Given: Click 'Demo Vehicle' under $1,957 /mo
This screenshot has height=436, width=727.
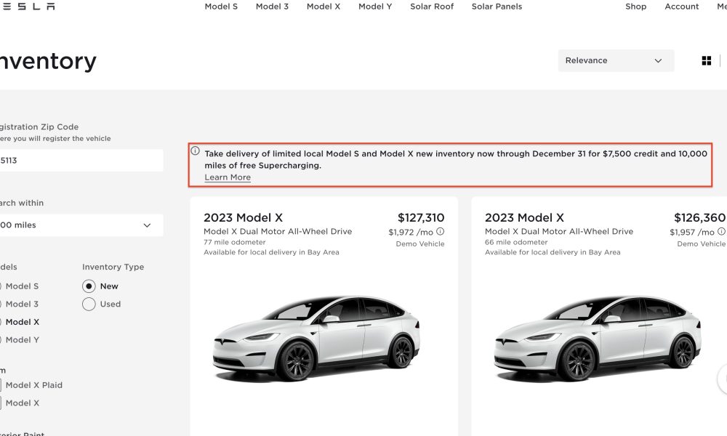Looking at the screenshot, I should [x=701, y=243].
